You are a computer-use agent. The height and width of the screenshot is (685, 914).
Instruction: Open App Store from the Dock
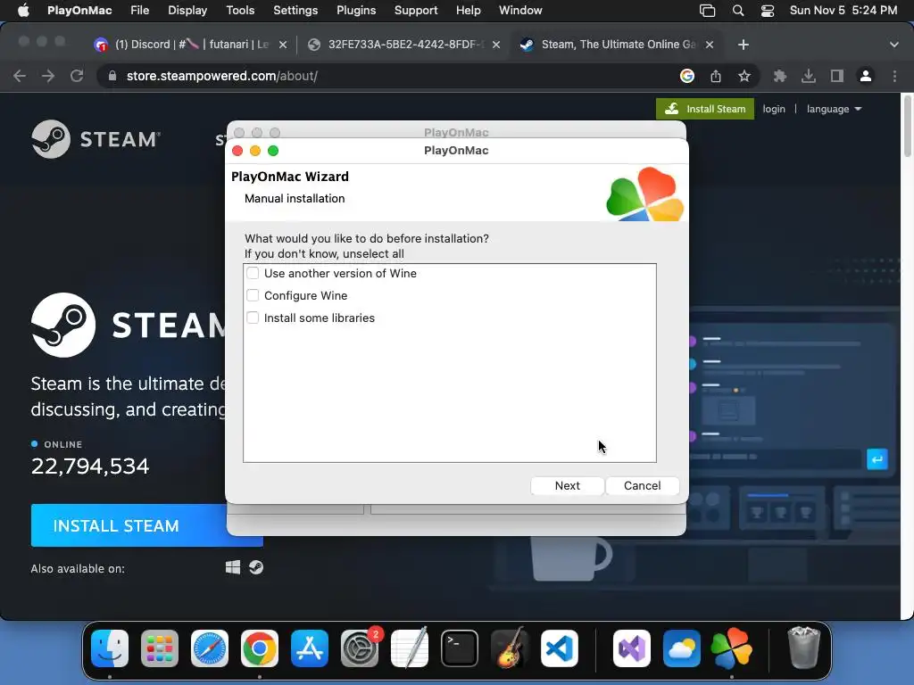(x=310, y=648)
